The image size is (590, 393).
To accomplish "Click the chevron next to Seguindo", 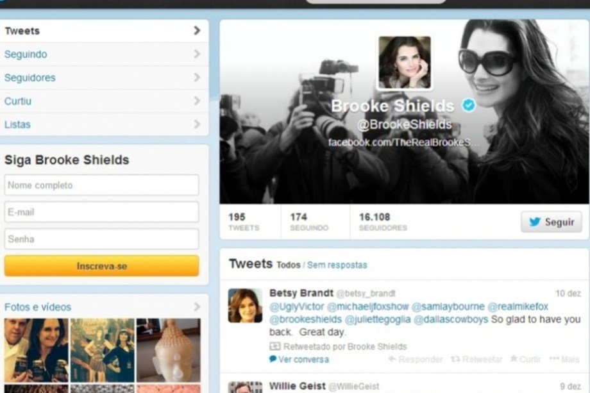I will coord(197,54).
